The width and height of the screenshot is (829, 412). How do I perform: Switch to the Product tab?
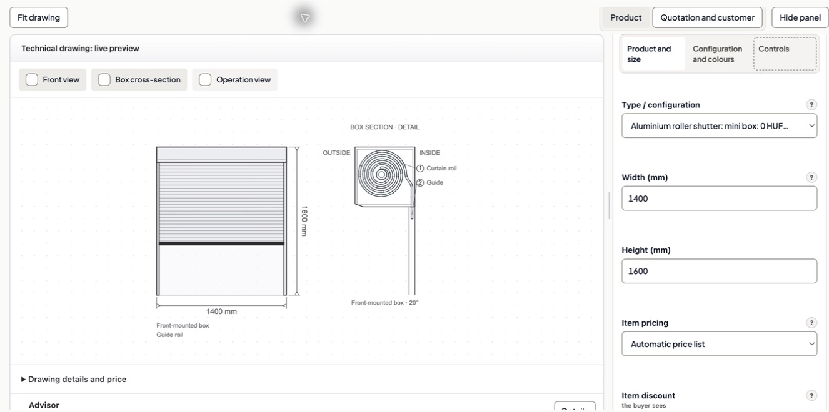point(626,17)
